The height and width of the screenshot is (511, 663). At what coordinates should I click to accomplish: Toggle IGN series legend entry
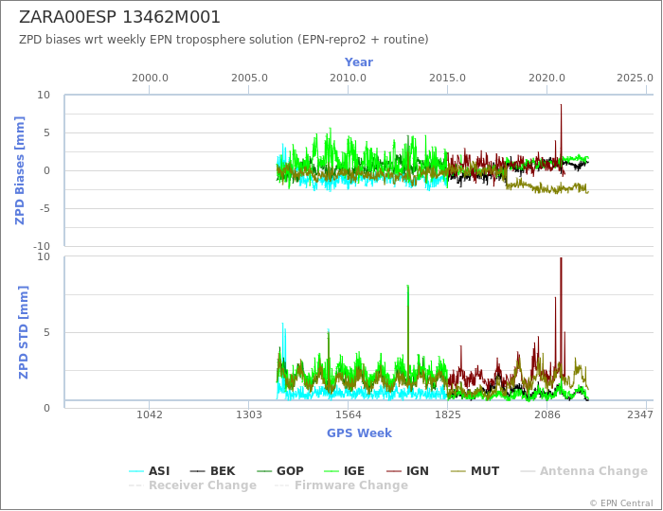[x=407, y=471]
